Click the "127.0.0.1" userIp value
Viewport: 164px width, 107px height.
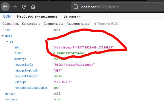63,82
